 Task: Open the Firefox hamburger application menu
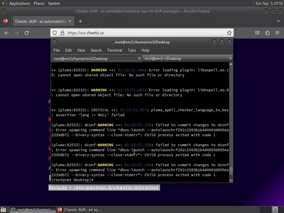[x=277, y=33]
